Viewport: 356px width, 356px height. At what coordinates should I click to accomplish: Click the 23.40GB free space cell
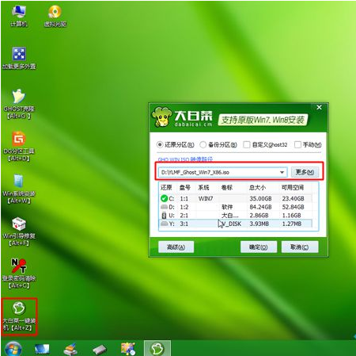(293, 198)
